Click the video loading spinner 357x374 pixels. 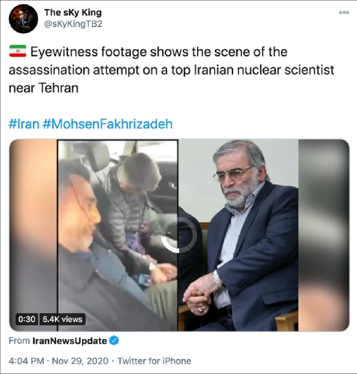pos(179,235)
